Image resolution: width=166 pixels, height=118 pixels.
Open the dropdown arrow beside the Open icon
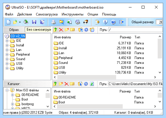pyautogui.click(x=20, y=22)
